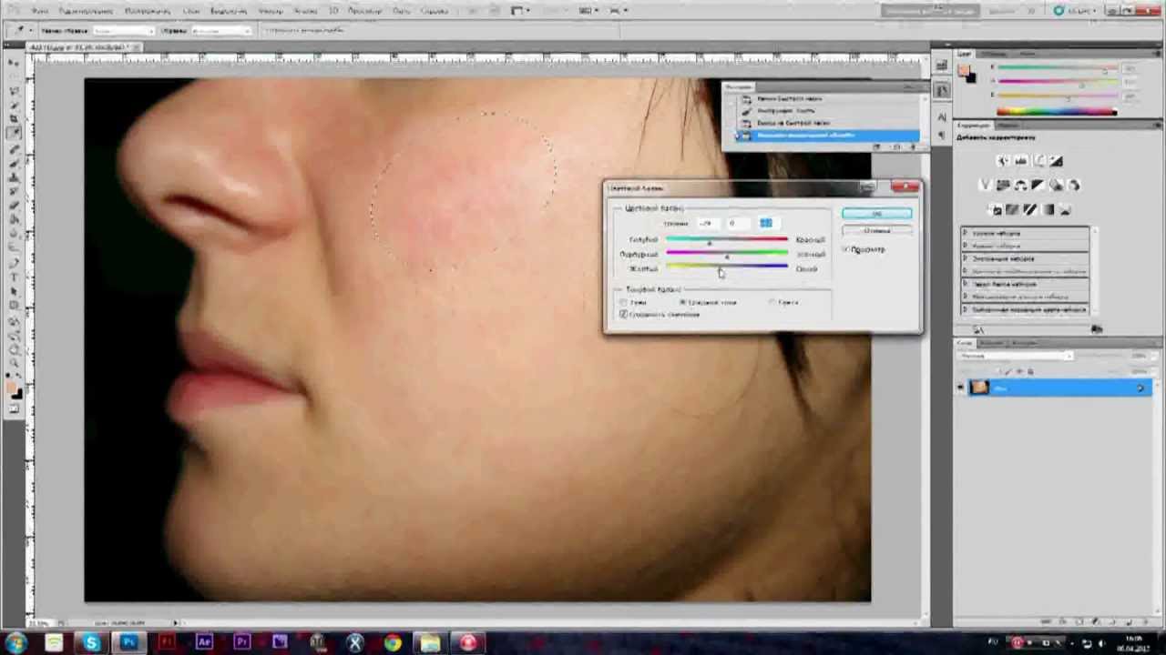The image size is (1166, 655).
Task: Open the Изображение menu
Action: click(148, 10)
